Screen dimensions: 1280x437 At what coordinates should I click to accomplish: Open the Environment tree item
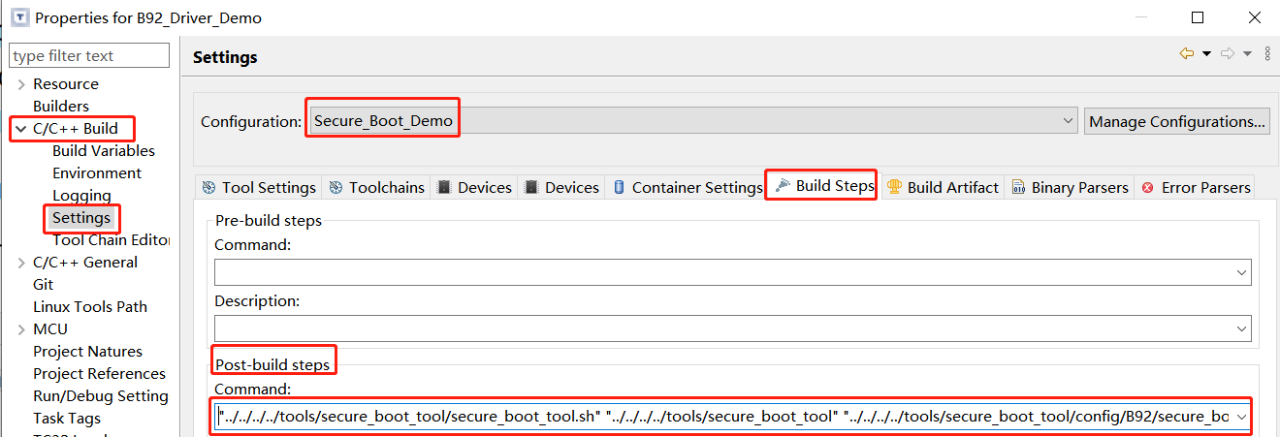(x=97, y=173)
